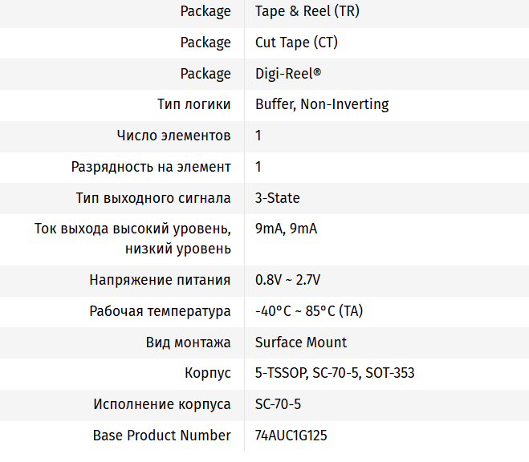This screenshot has width=529, height=462.
Task: Select the "-40°C ~ 85°C (TA)" temperature value
Action: coord(309,311)
